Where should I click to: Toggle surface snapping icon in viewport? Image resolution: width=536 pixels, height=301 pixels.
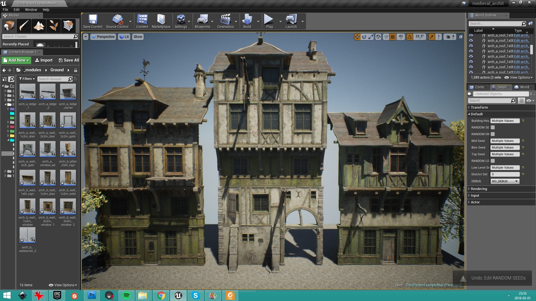click(x=386, y=37)
